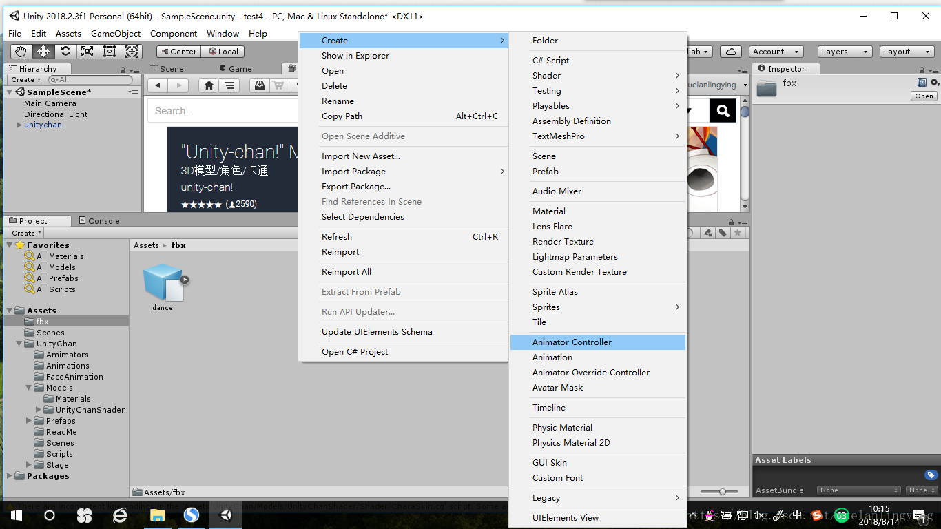Open the cloud Services button
Screen dimensions: 941x529
731,52
